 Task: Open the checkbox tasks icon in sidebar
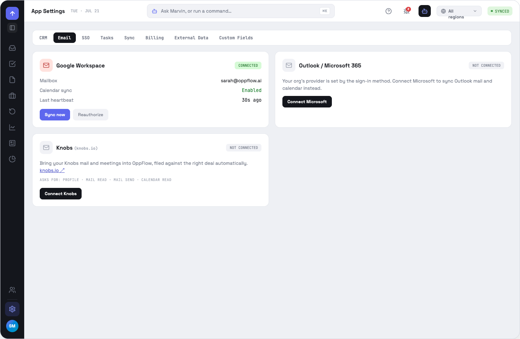12,64
